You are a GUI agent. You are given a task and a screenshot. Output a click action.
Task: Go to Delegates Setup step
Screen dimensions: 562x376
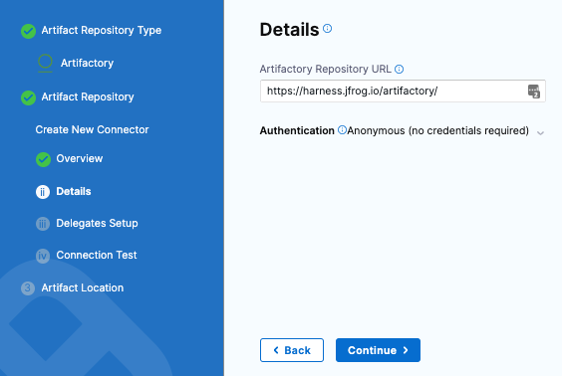coord(97,223)
